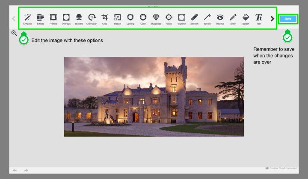Open the Color tool
The height and width of the screenshot is (179, 308).
coord(143,19)
